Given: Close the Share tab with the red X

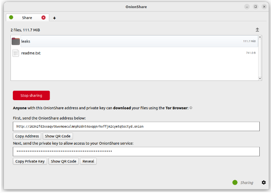Looking at the screenshot, I should click(43, 17).
